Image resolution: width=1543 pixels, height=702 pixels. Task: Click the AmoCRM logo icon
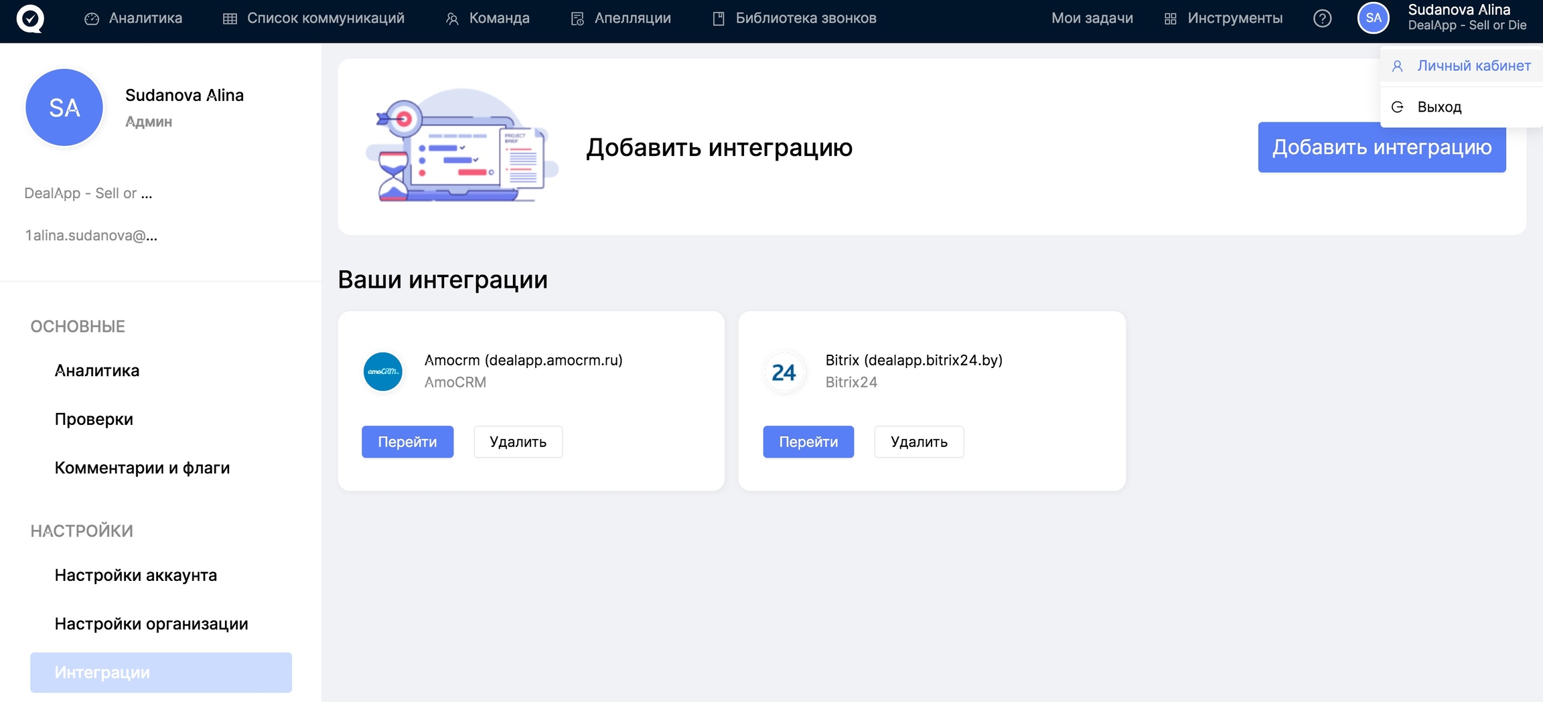pos(382,371)
